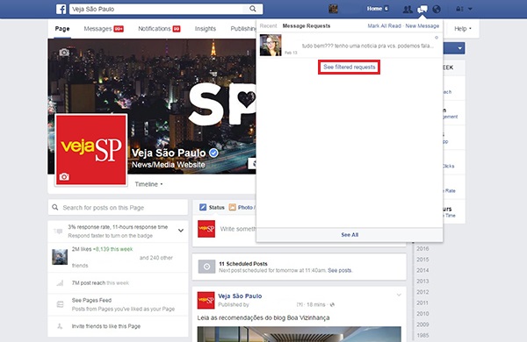
Task: Open privacy shortcuts lock icon
Action: click(459, 9)
